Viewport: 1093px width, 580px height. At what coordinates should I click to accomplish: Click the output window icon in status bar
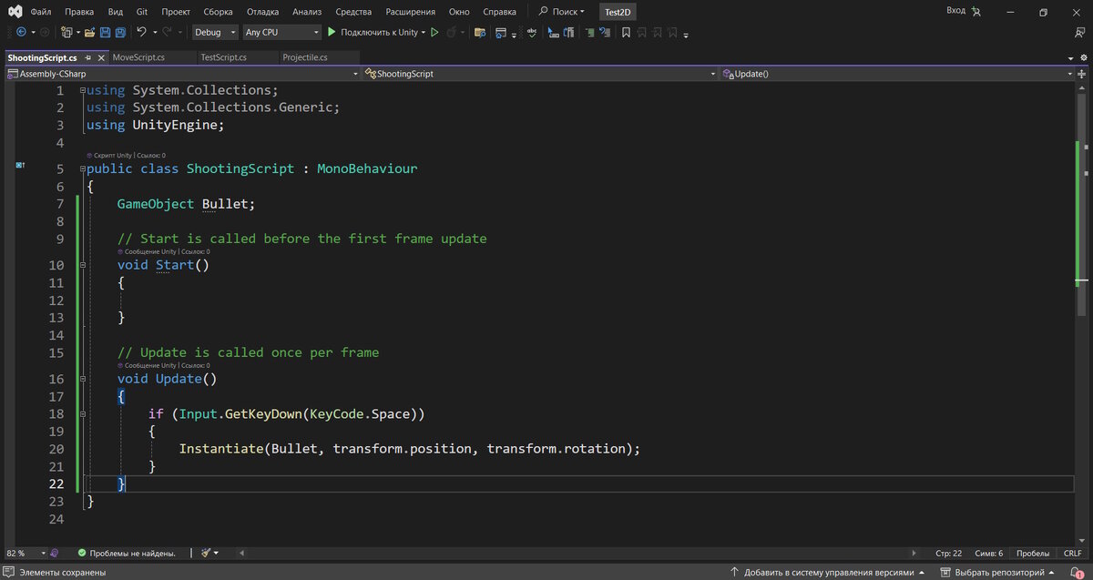pyautogui.click(x=9, y=573)
